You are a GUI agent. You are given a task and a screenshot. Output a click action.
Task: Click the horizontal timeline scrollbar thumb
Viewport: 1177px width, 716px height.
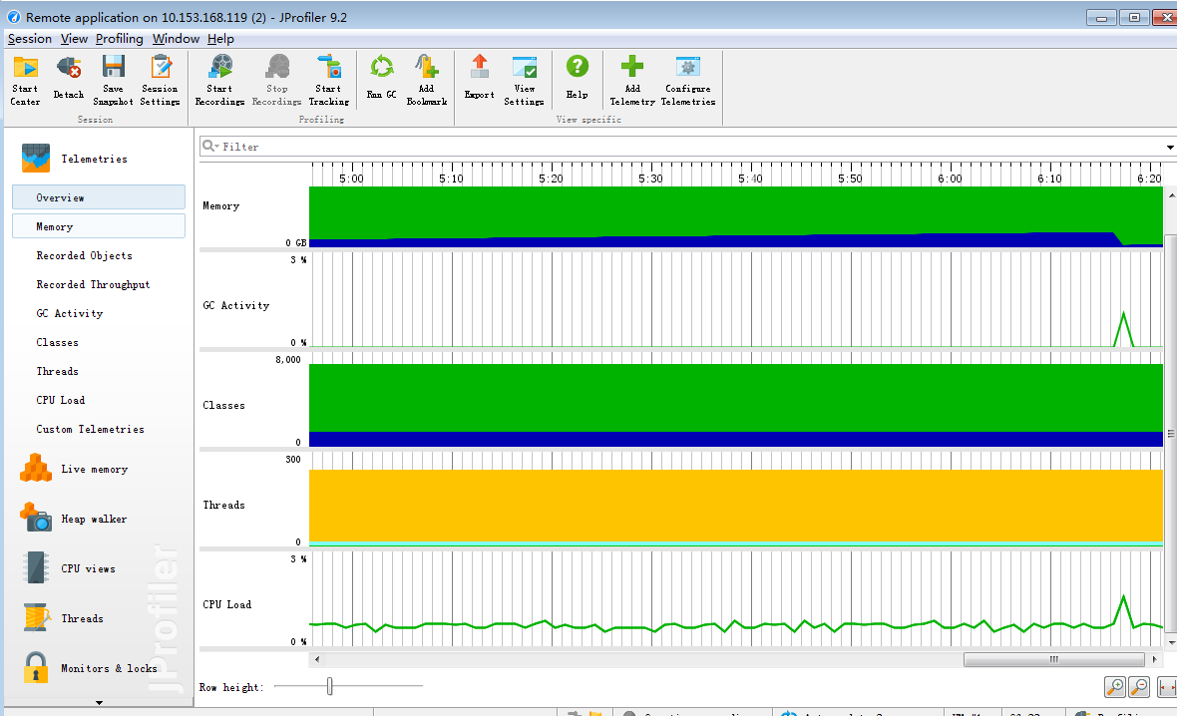[1054, 660]
